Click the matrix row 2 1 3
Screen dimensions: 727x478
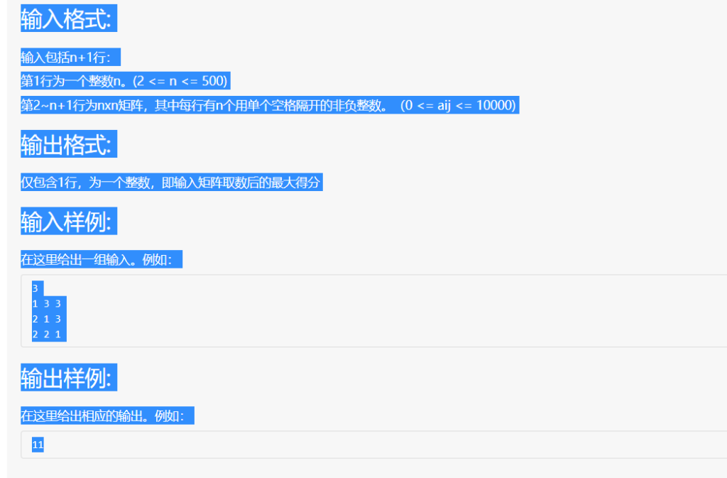(48, 319)
